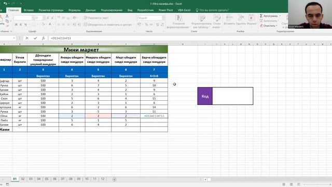
Task: Increase the font size with the large A icon
Action: [48, 18]
